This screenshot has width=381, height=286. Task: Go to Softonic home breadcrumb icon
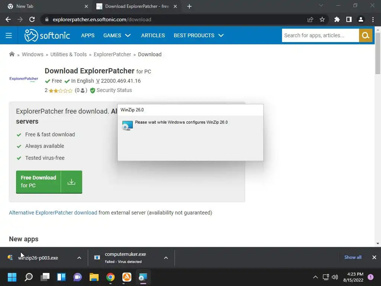tap(12, 54)
